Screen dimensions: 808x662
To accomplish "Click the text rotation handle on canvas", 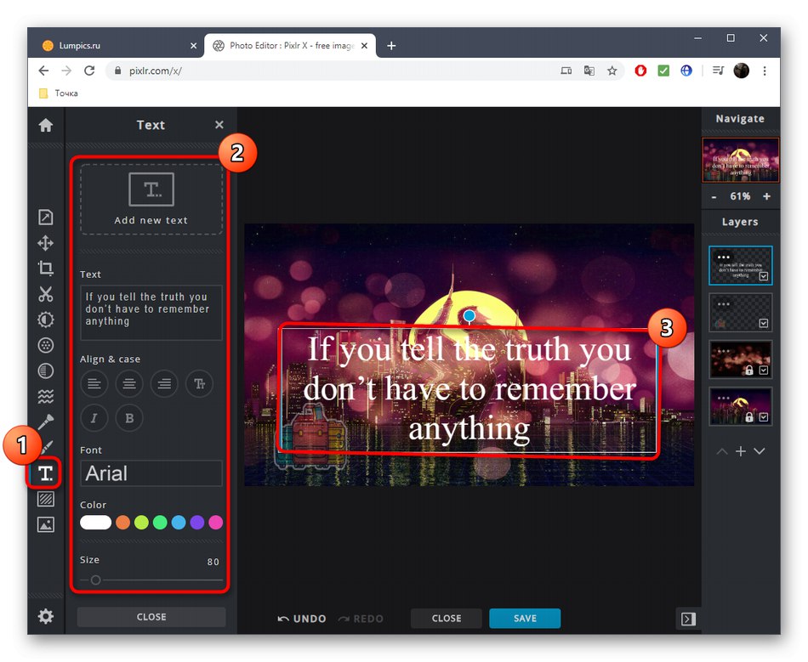I will 469,315.
